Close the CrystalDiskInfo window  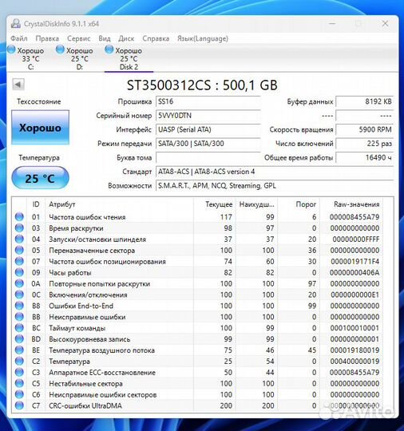(385, 24)
